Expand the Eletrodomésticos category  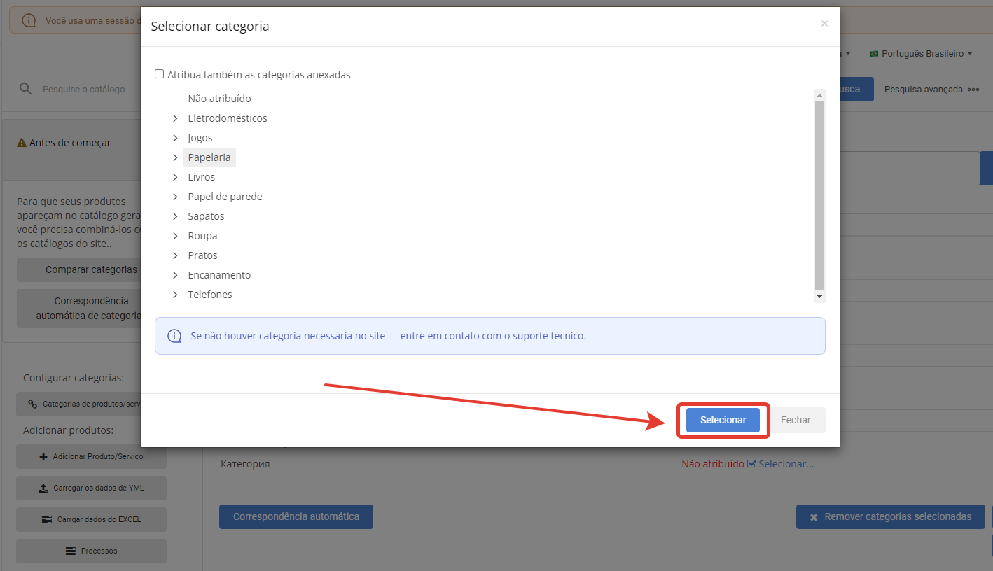click(x=175, y=118)
